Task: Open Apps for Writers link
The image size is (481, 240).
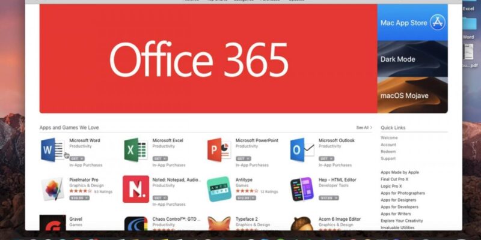Action: 396,214
